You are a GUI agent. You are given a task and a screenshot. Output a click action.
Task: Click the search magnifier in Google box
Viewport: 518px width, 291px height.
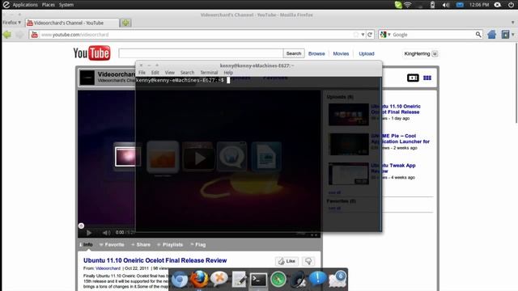tap(478, 34)
